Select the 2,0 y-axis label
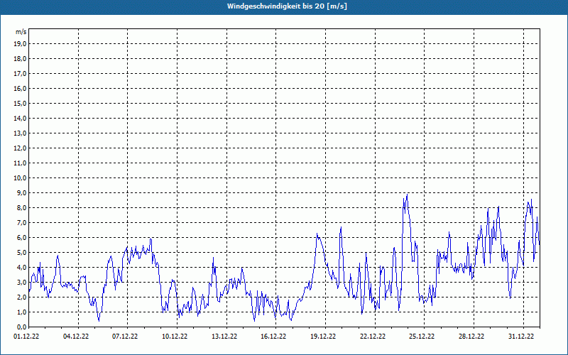This screenshot has height=355, width=568. click(x=21, y=297)
